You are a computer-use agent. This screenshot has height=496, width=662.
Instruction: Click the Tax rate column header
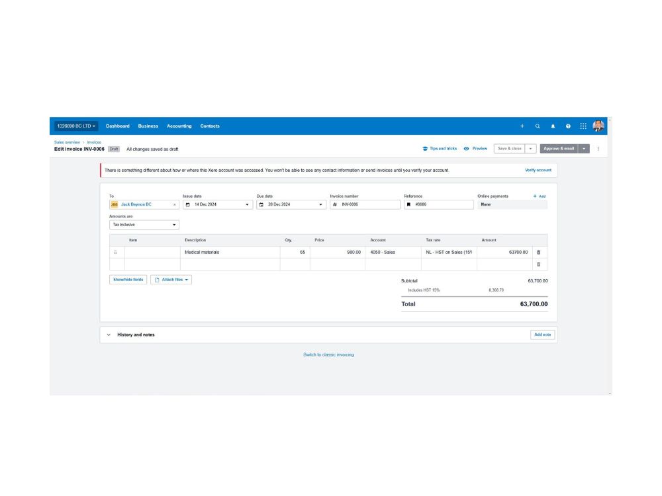tap(433, 240)
